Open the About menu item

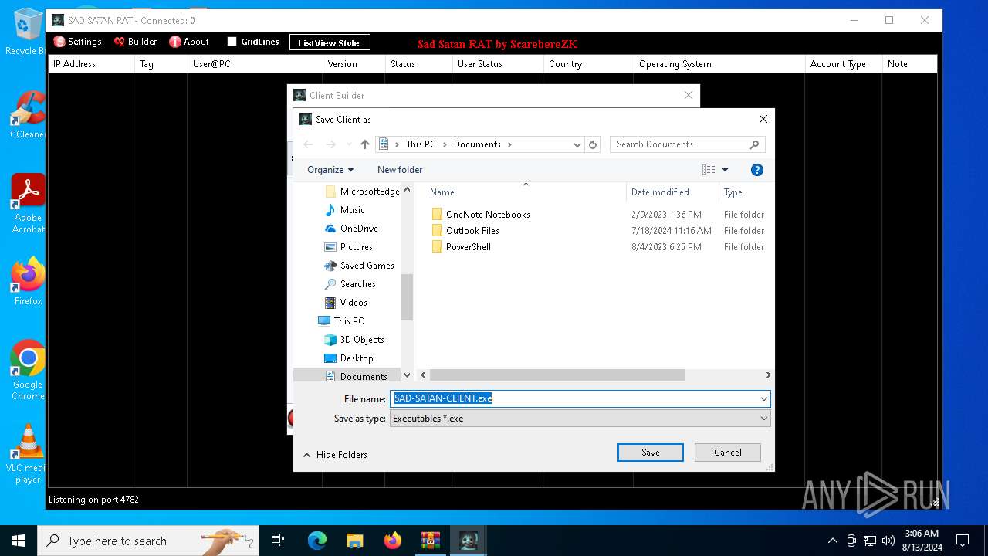pos(189,42)
